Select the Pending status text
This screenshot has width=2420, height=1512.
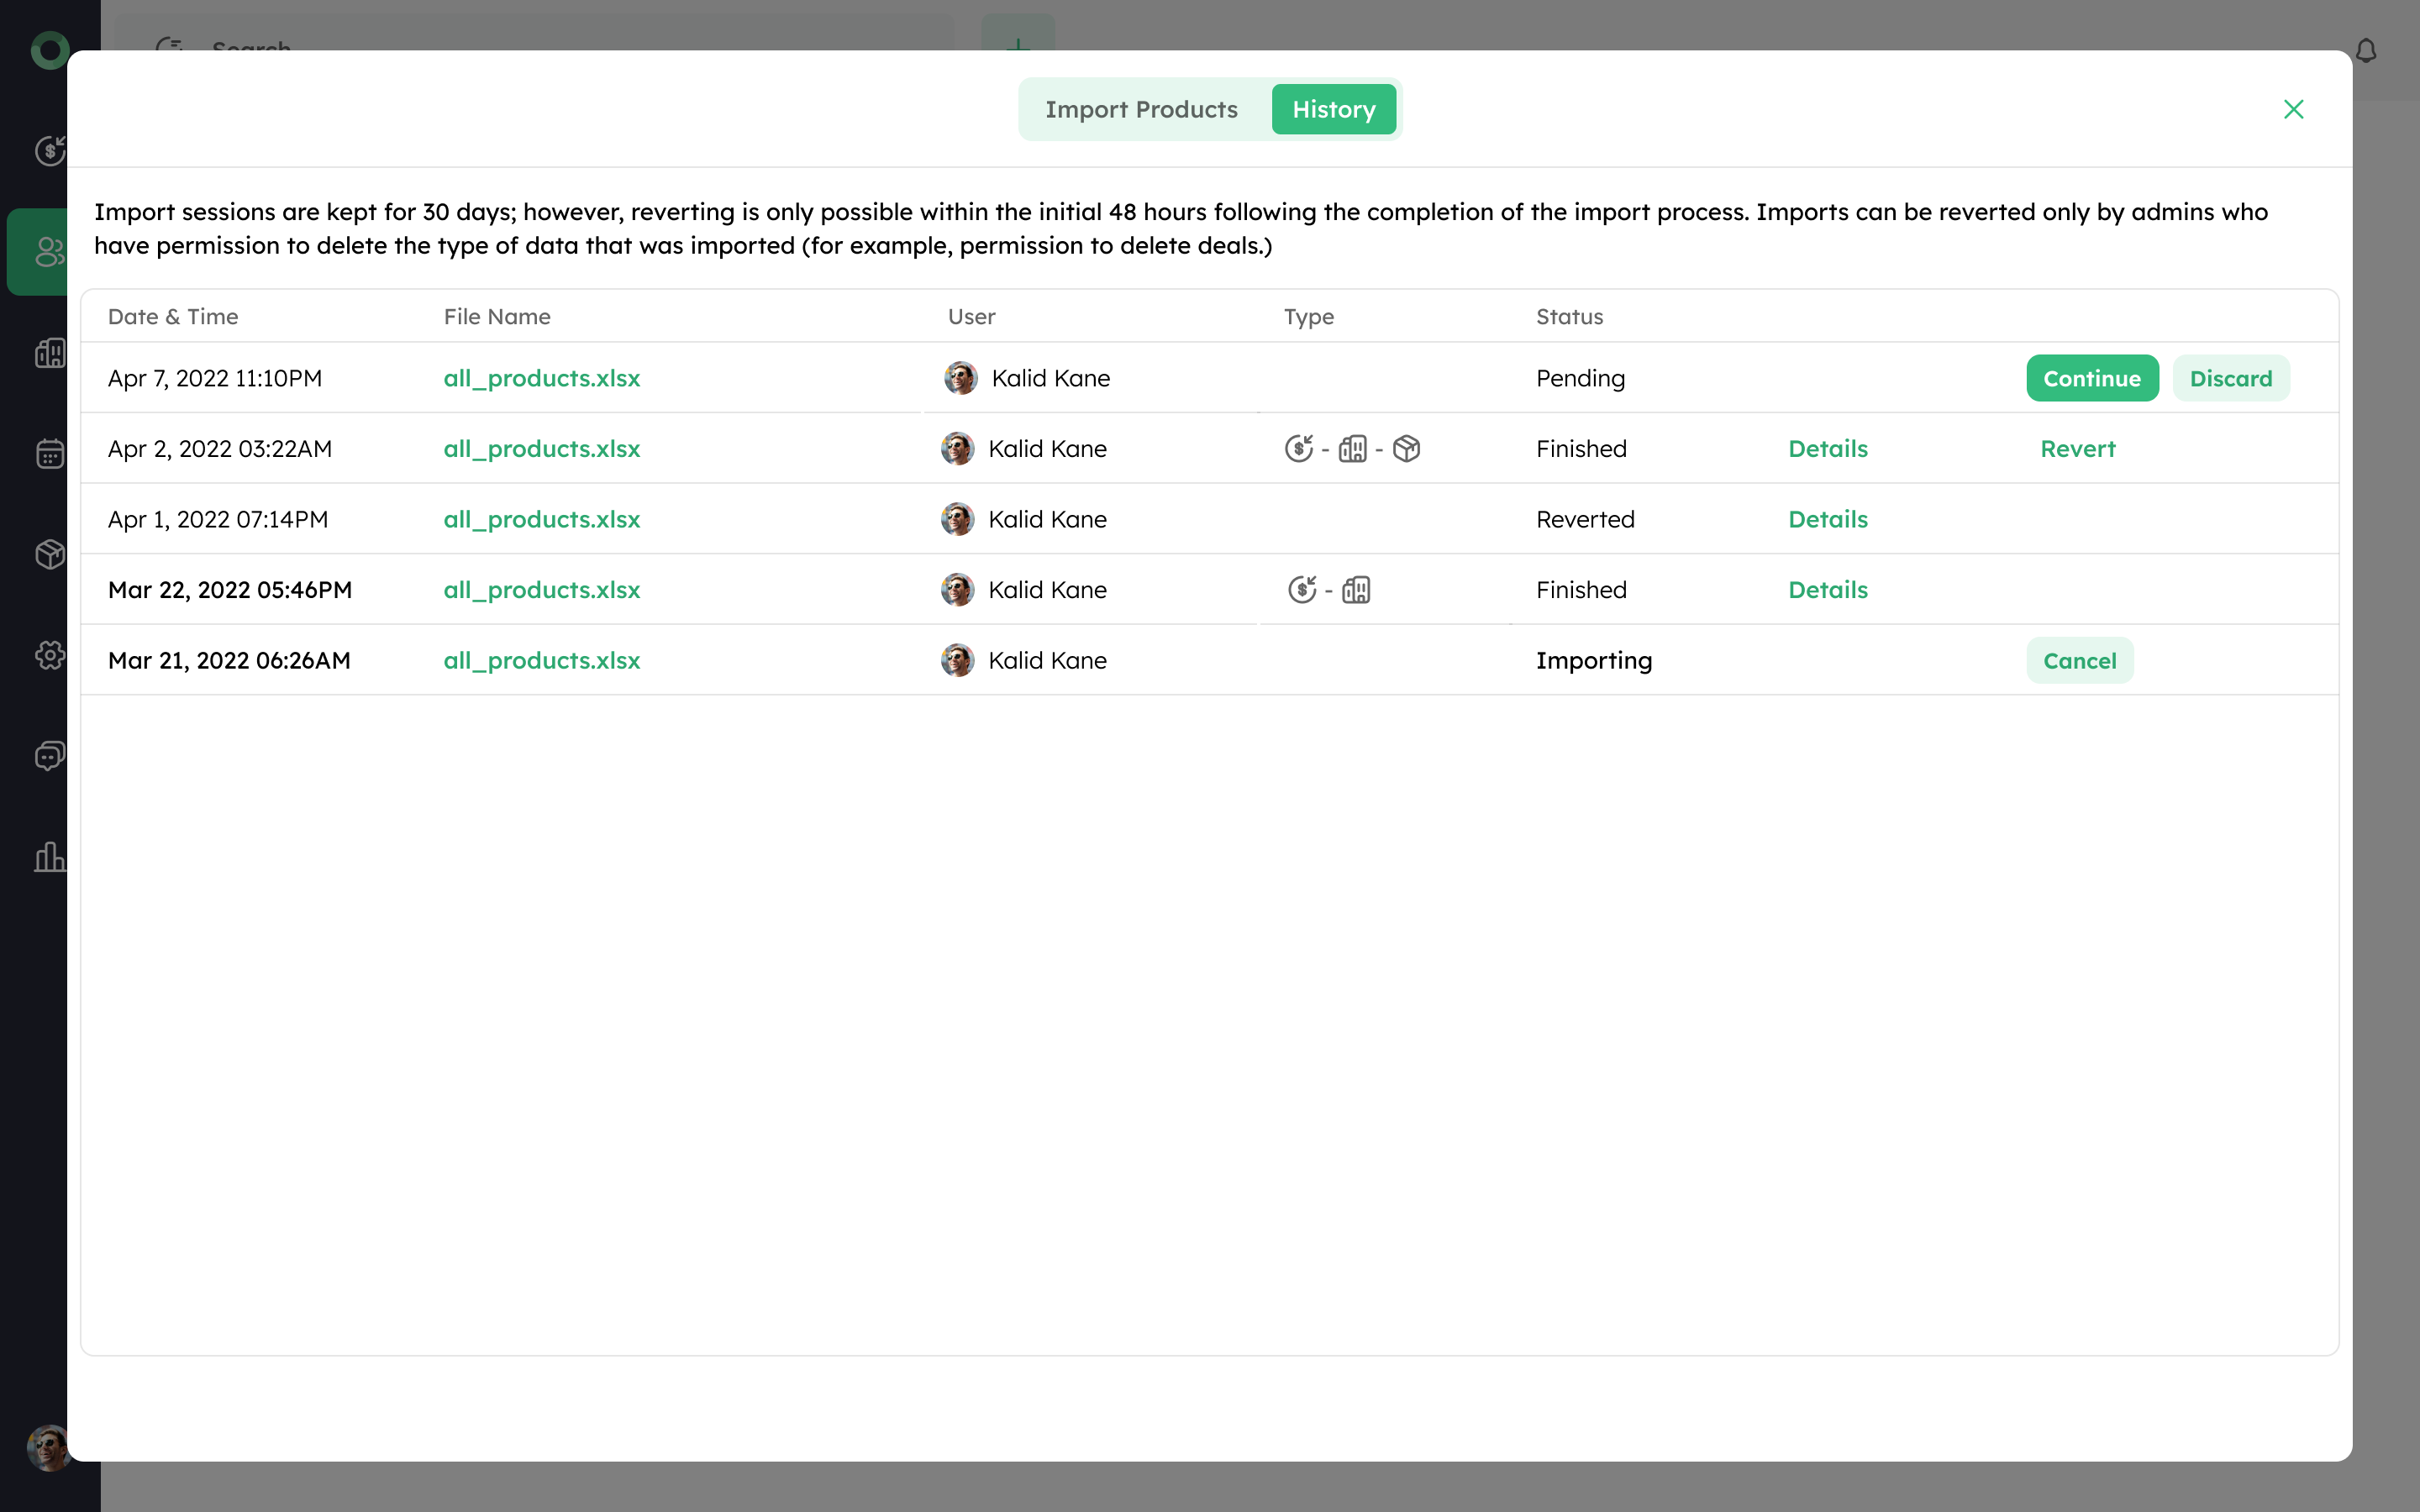point(1580,378)
